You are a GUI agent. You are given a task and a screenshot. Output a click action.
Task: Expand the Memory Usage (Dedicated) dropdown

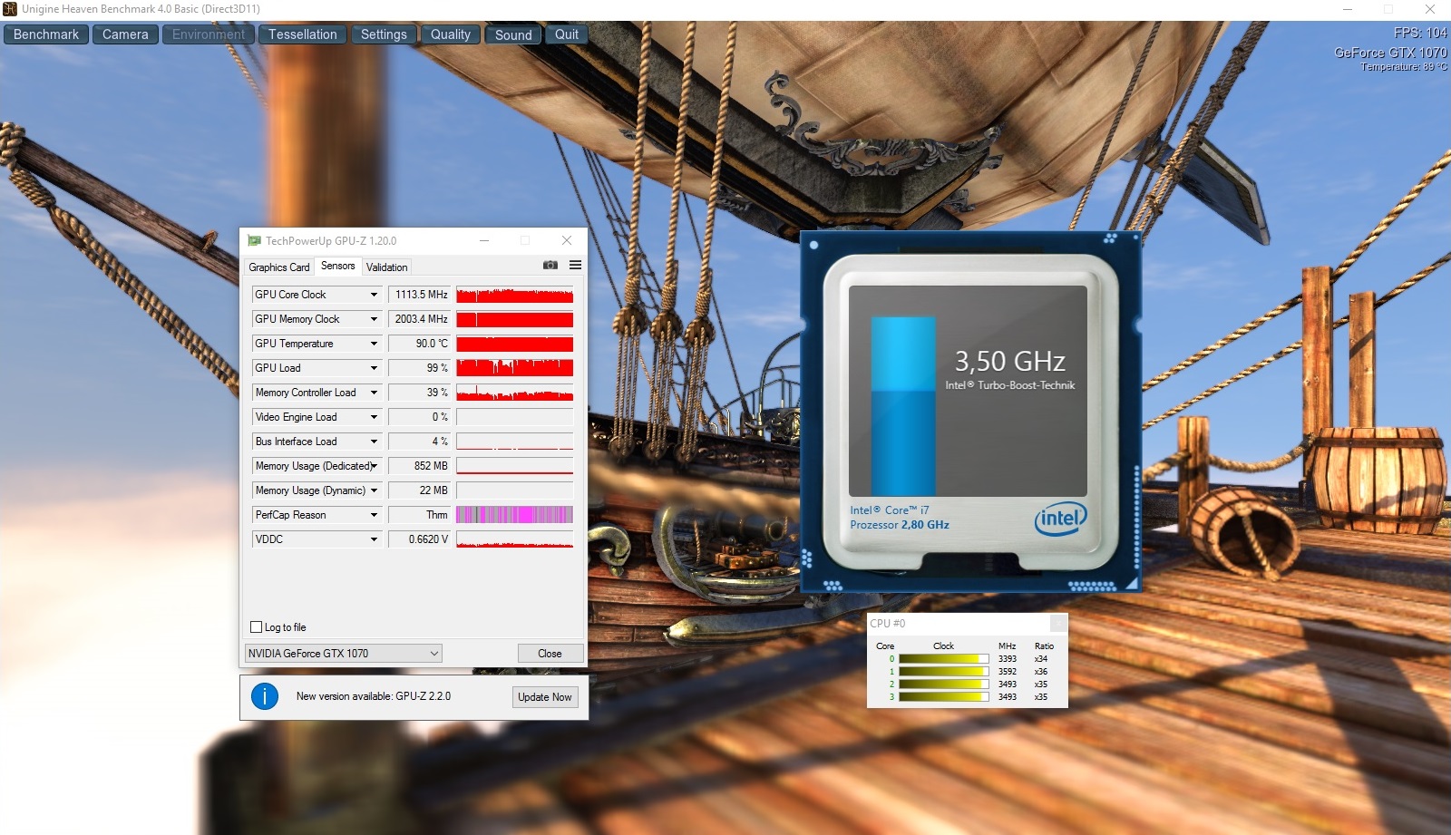coord(374,466)
